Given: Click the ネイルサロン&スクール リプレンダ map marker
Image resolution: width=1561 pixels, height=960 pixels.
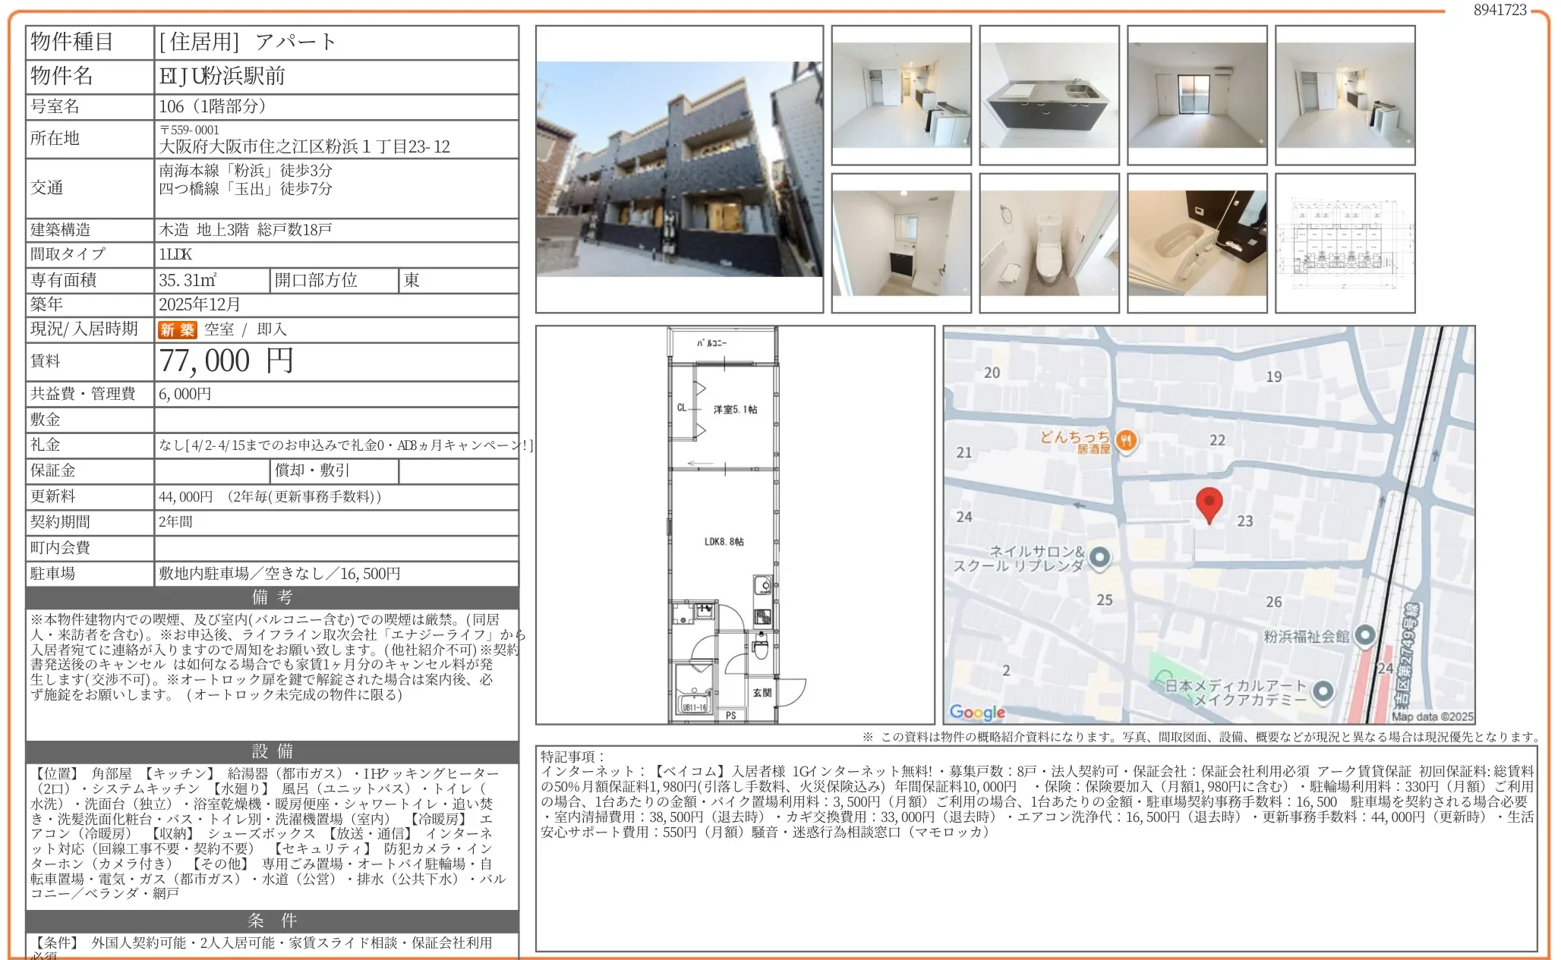Looking at the screenshot, I should (1099, 558).
